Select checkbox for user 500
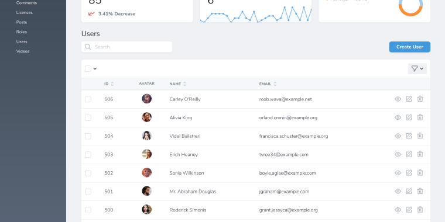 pos(88,210)
